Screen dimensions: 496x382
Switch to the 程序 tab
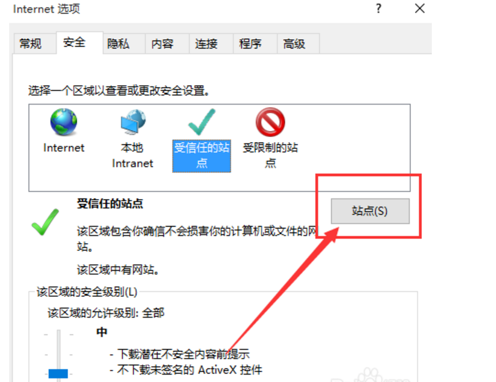coord(250,43)
